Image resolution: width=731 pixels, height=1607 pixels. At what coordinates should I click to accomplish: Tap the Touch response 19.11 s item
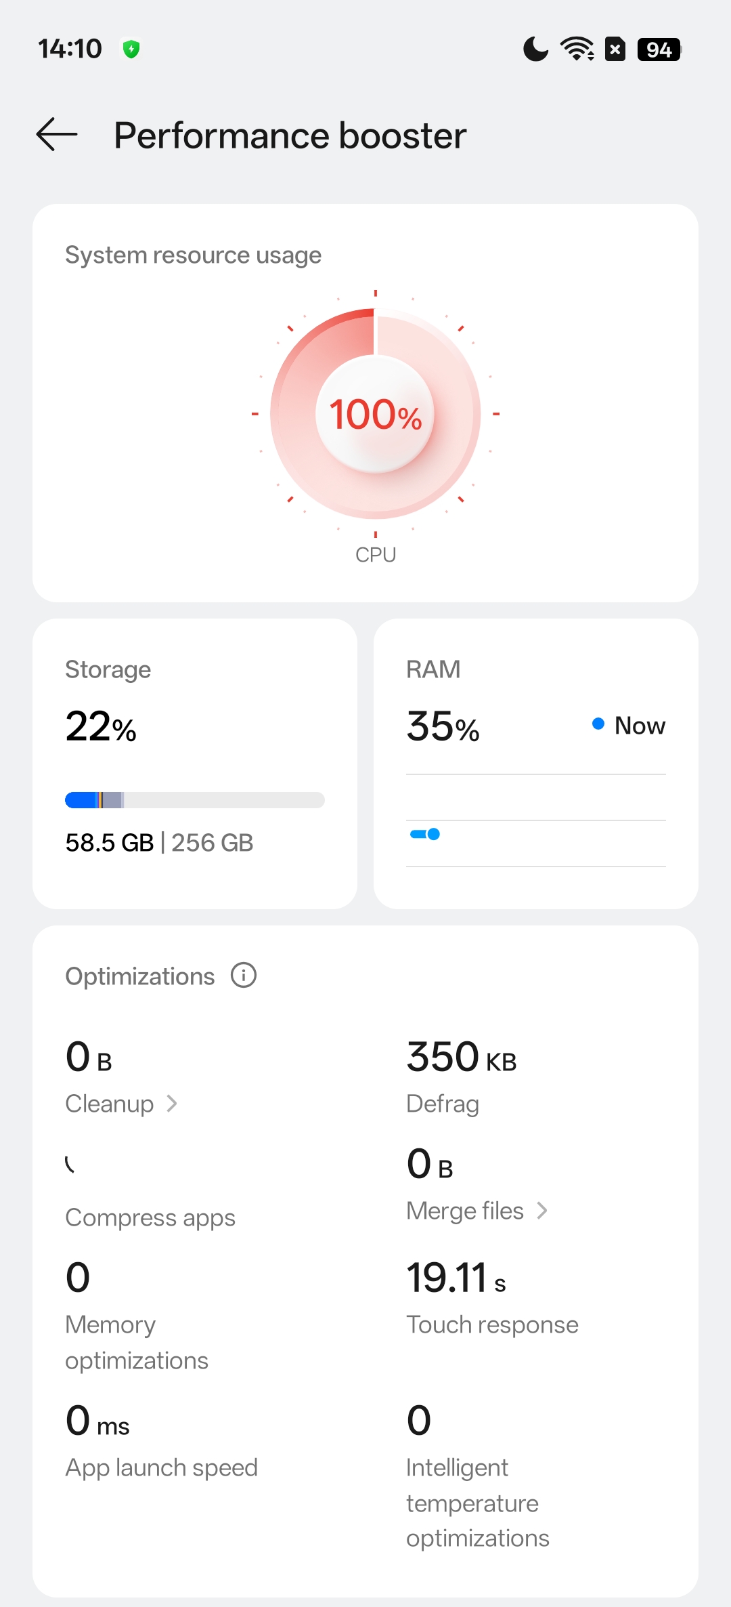tap(492, 1297)
